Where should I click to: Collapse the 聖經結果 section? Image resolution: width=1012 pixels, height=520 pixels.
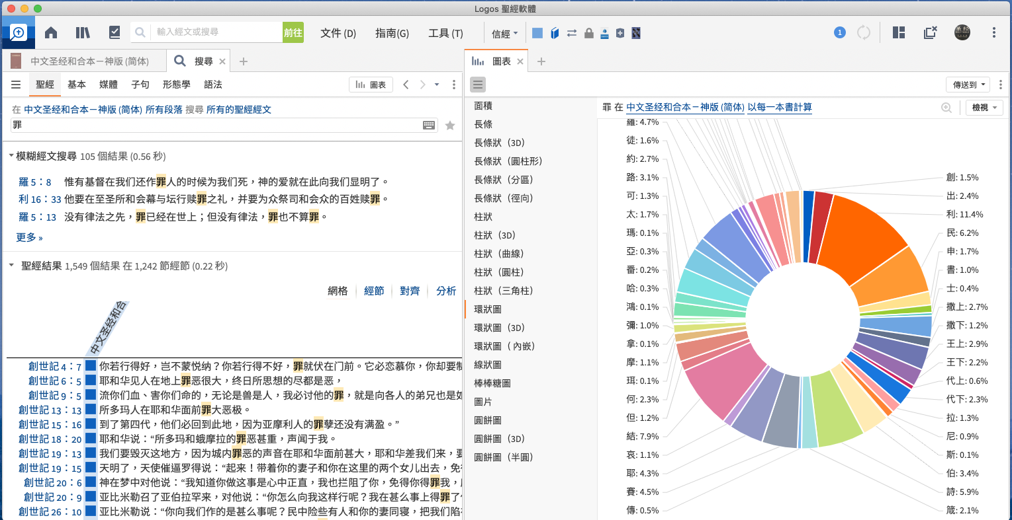tap(11, 266)
